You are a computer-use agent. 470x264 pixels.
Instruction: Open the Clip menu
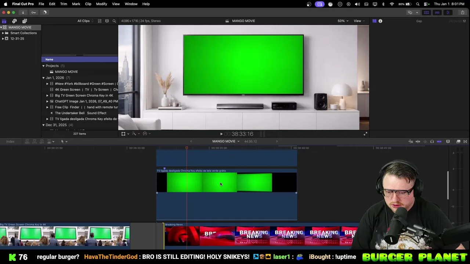point(88,4)
